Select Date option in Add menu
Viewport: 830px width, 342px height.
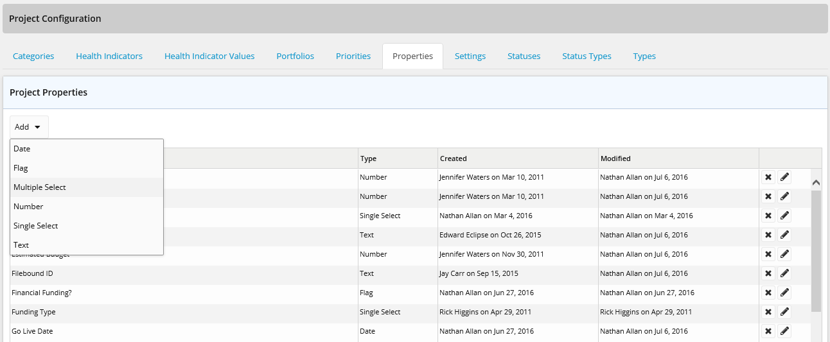coord(22,149)
